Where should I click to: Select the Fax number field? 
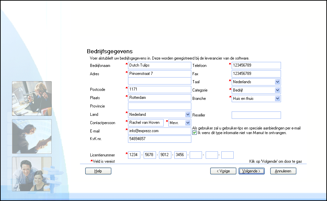(x=256, y=74)
